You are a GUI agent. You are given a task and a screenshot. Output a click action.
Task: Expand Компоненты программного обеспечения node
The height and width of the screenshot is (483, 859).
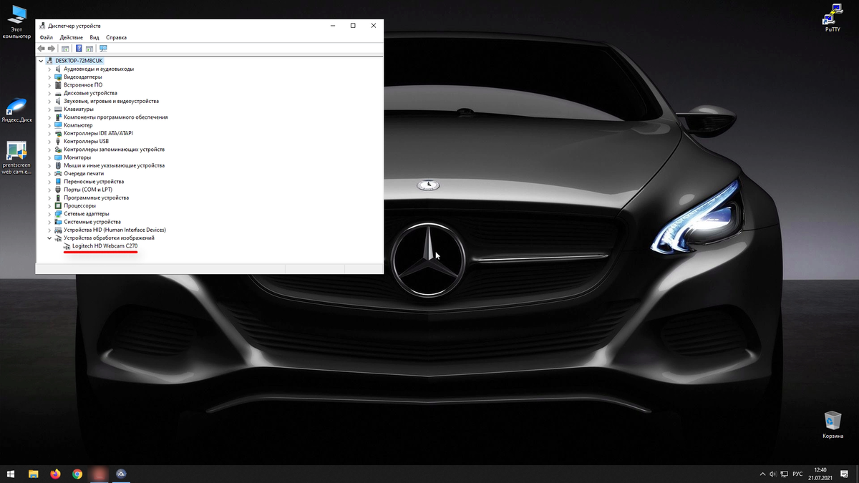tap(49, 117)
